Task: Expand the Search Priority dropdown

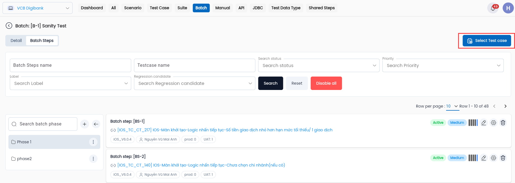Action: (443, 65)
